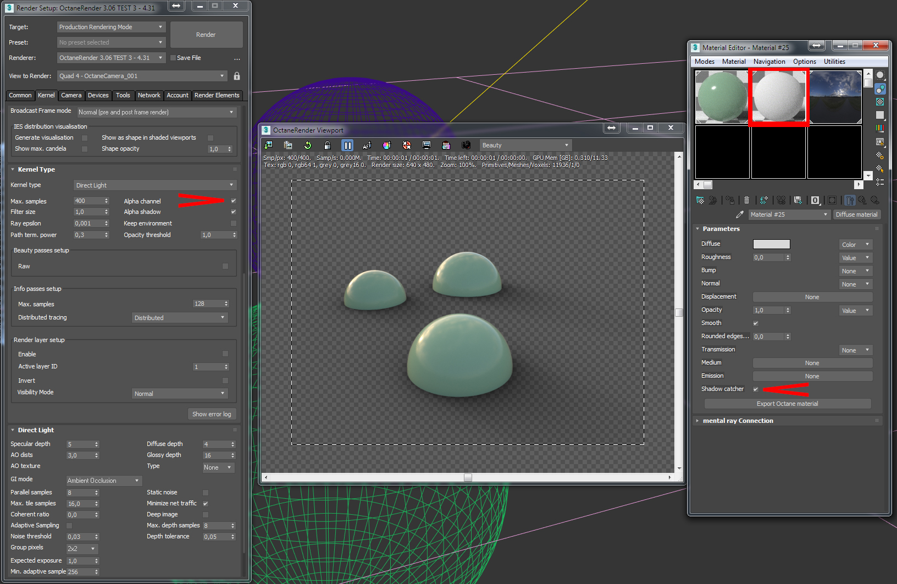This screenshot has width=897, height=584.
Task: Toggle Minimize net traffic checkbox
Action: pyautogui.click(x=206, y=504)
